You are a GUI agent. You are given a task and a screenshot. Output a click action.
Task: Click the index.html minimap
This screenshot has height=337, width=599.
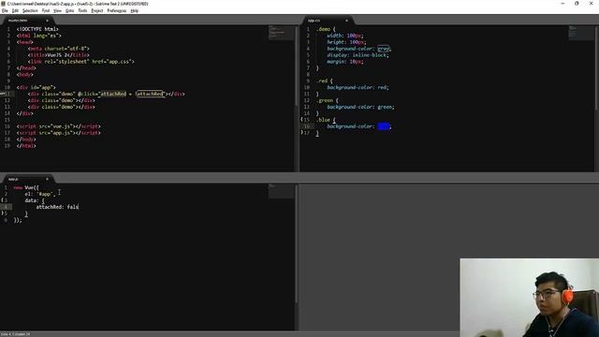281,33
